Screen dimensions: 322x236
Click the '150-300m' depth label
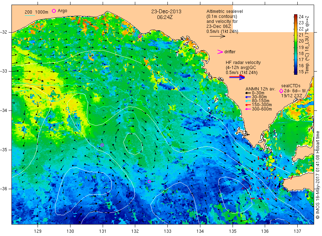262,105
